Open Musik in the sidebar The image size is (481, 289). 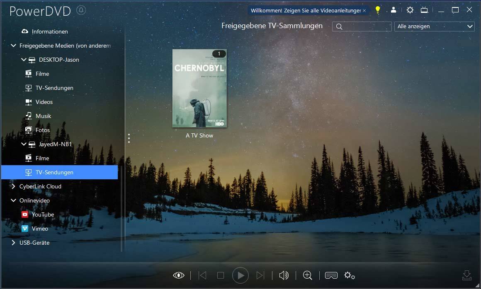(43, 116)
